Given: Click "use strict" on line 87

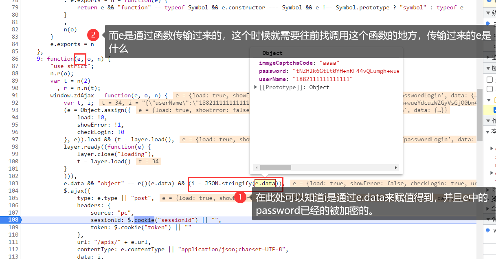Looking at the screenshot, I should [x=70, y=66].
